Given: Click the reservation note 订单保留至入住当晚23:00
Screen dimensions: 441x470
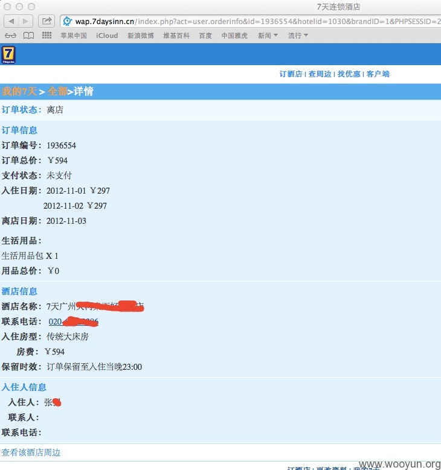Looking at the screenshot, I should (94, 367).
